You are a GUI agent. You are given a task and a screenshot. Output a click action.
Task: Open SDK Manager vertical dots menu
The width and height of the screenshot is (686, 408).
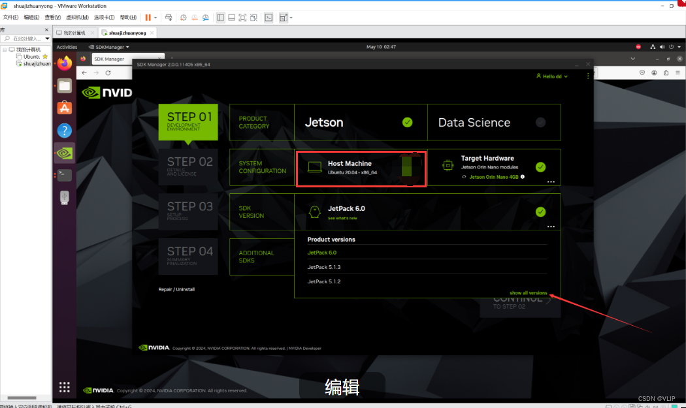[588, 76]
